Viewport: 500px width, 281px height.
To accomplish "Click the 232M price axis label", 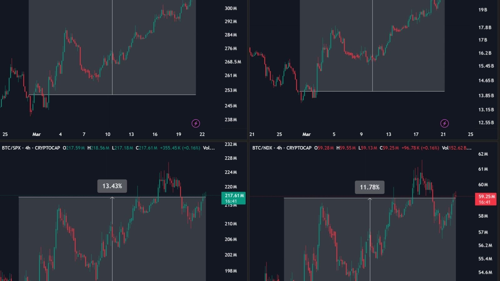I will 231,144.
